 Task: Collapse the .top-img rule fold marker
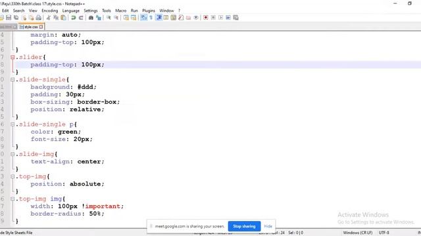(x=12, y=176)
